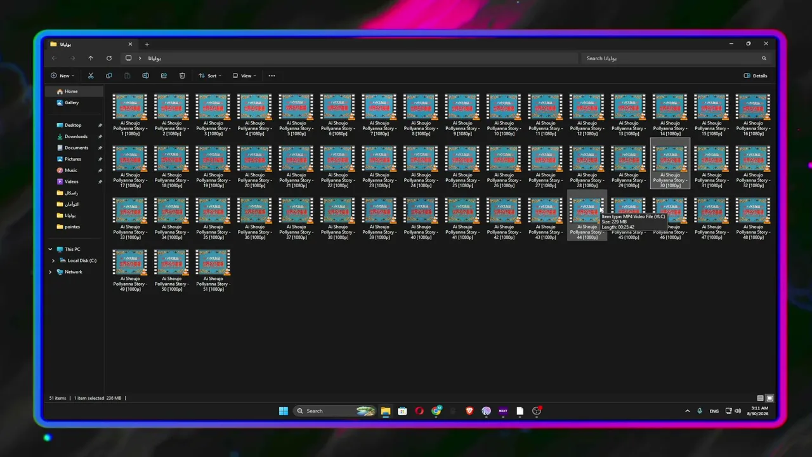The image size is (812, 457).
Task: Launch Brave browser from the taskbar
Action: pyautogui.click(x=469, y=411)
